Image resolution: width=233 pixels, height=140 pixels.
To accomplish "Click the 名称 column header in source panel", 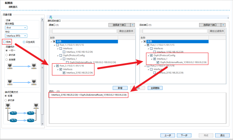I will pos(84,38).
